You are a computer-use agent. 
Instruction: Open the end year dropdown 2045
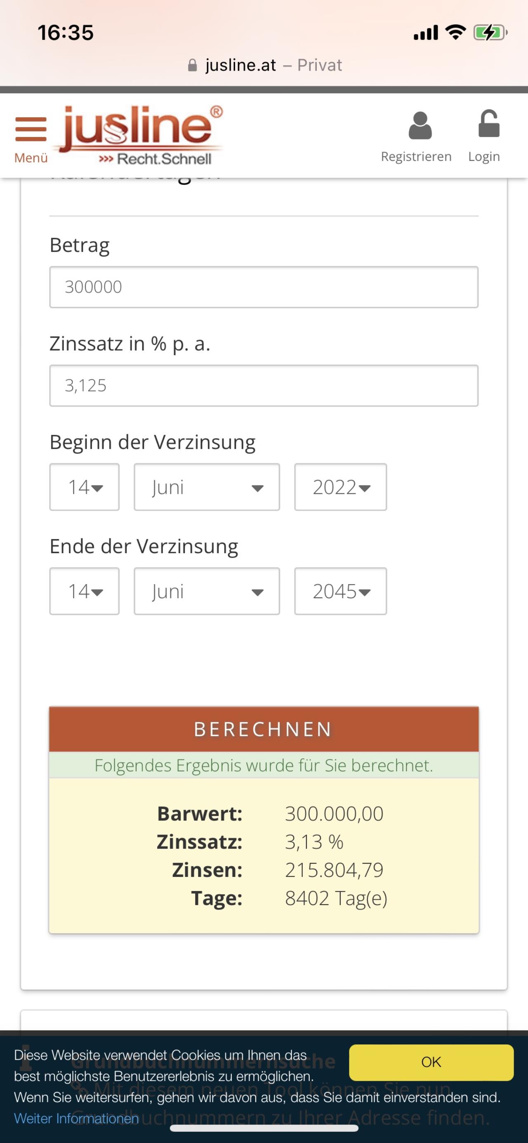click(x=340, y=591)
